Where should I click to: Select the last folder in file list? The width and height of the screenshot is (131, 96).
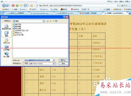(x=19, y=35)
